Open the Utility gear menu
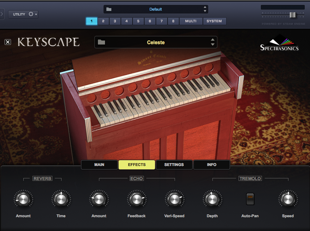The image size is (310, 231). pos(31,14)
